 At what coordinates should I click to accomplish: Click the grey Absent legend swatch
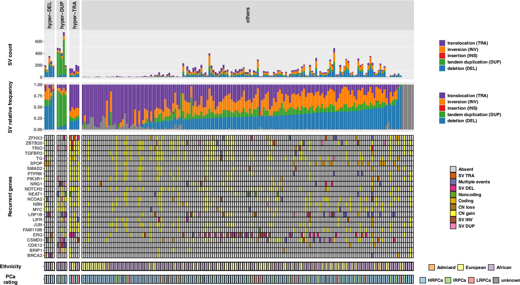coord(453,169)
